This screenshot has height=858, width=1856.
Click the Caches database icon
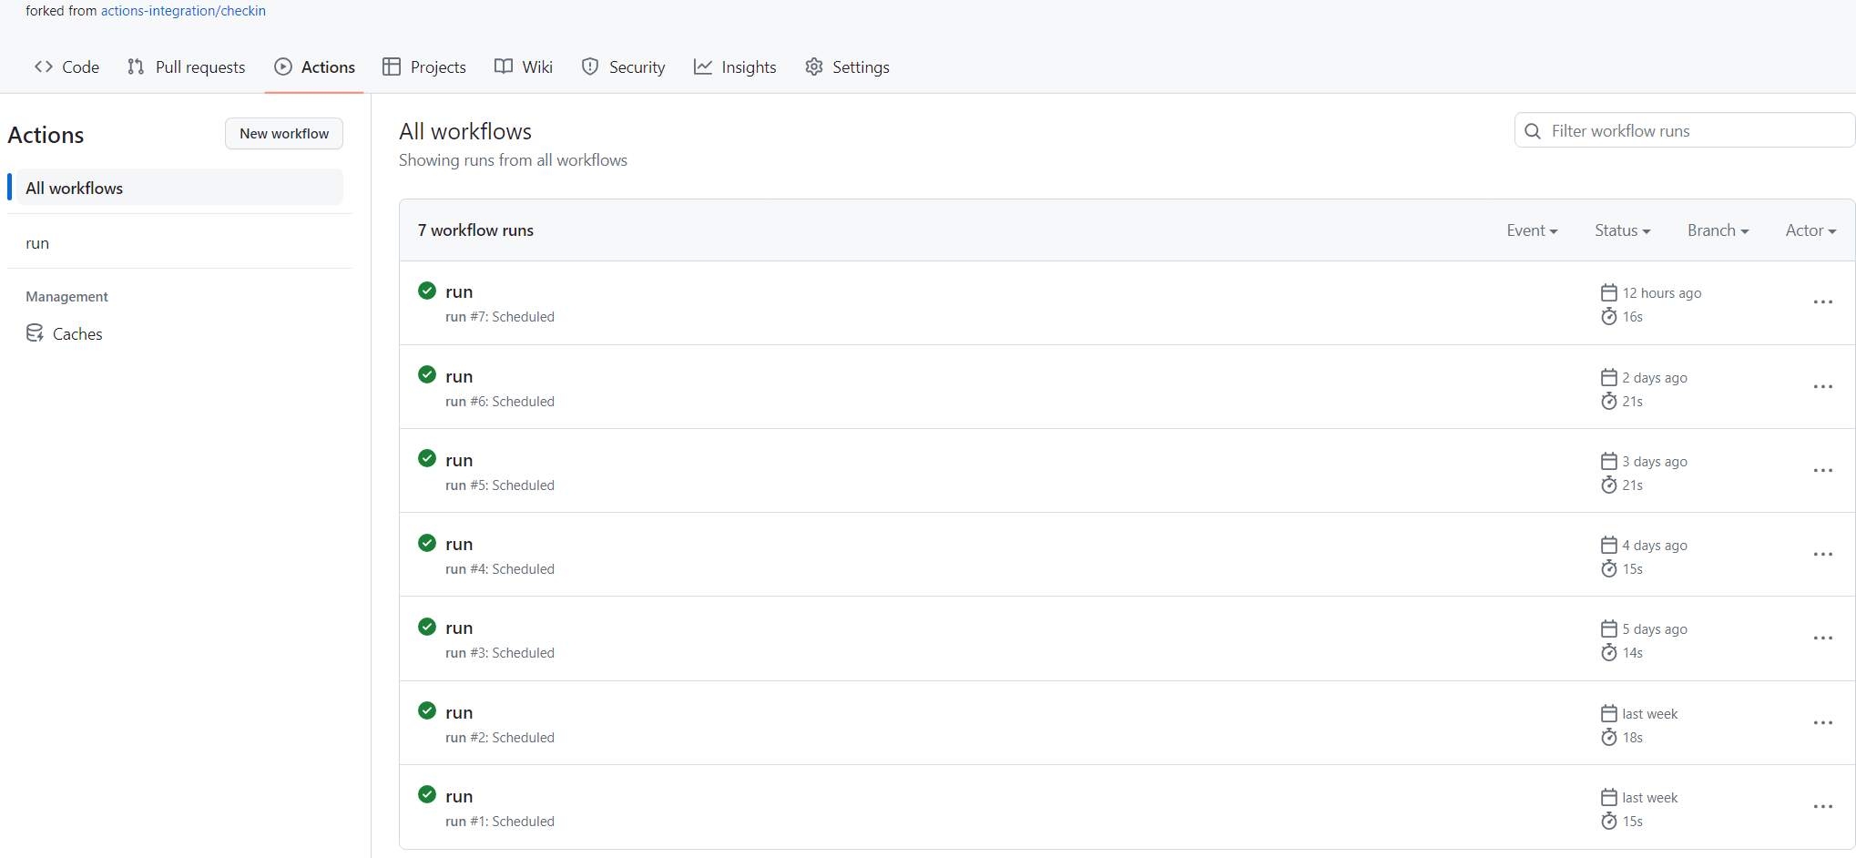35,332
